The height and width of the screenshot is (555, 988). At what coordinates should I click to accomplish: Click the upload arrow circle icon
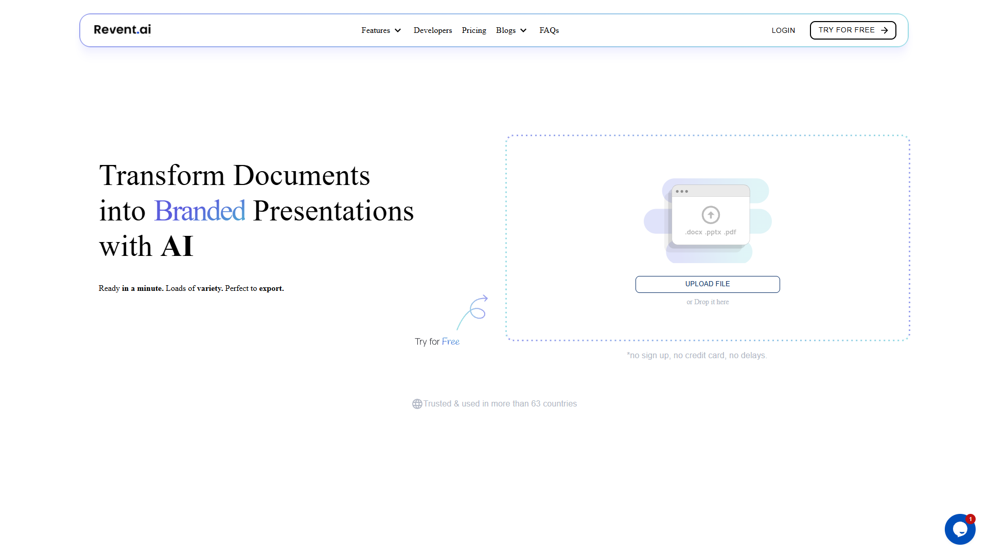point(711,215)
